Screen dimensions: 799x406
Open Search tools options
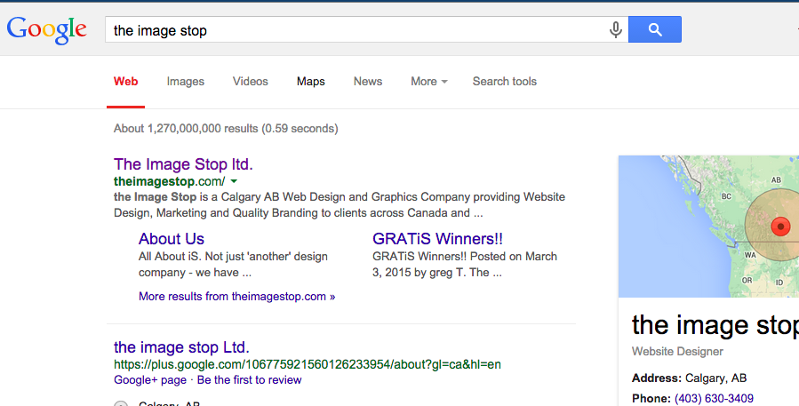point(505,82)
